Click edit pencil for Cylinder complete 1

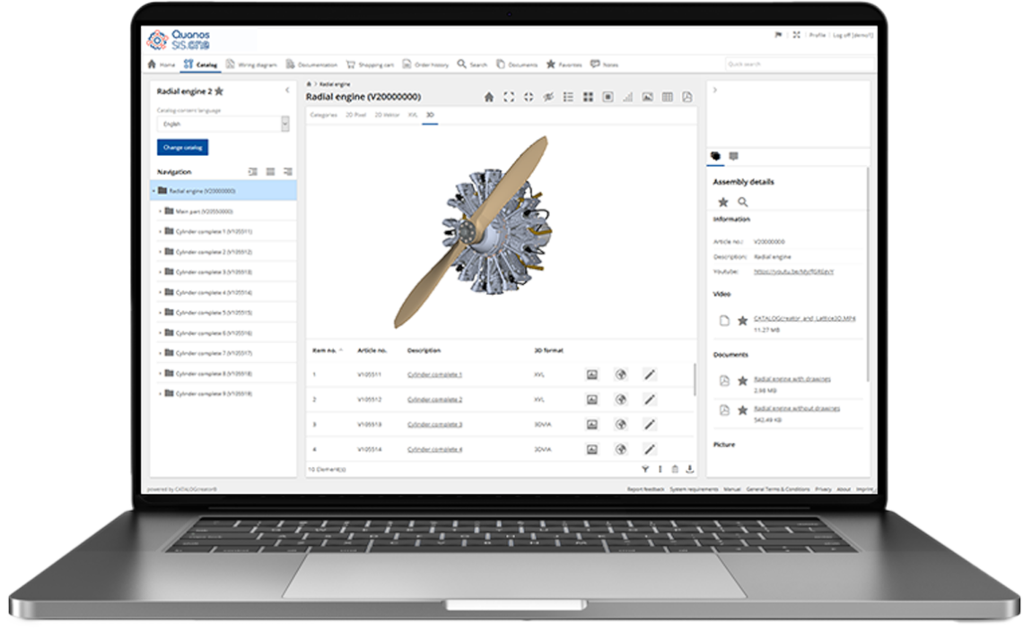(650, 375)
